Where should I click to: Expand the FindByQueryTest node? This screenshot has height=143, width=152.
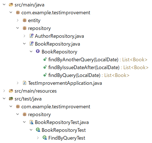tap(38, 138)
